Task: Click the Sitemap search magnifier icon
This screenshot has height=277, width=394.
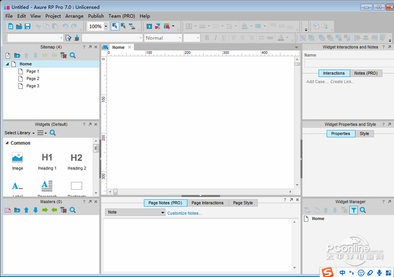Action: [72, 56]
